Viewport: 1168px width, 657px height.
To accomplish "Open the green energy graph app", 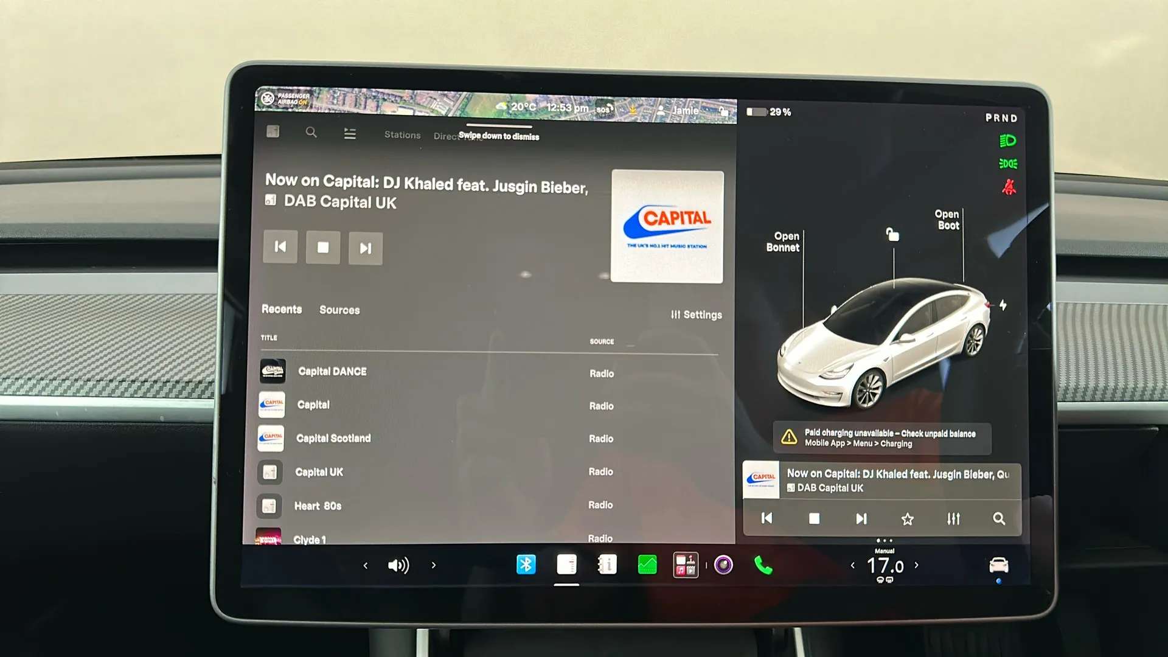I will (647, 565).
